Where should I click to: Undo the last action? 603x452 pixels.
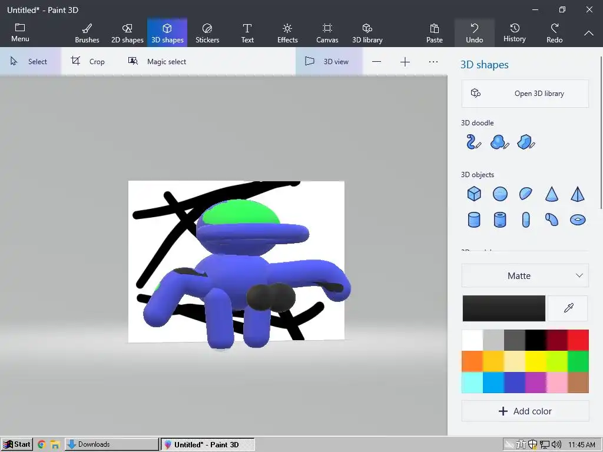point(474,32)
